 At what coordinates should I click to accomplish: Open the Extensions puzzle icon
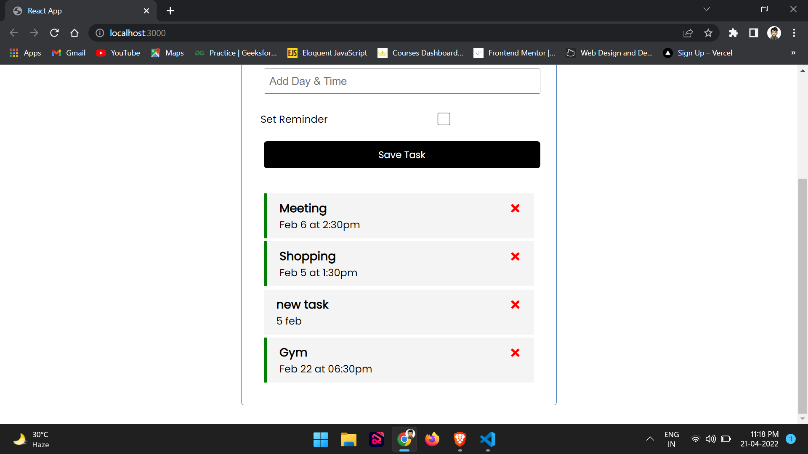[734, 33]
